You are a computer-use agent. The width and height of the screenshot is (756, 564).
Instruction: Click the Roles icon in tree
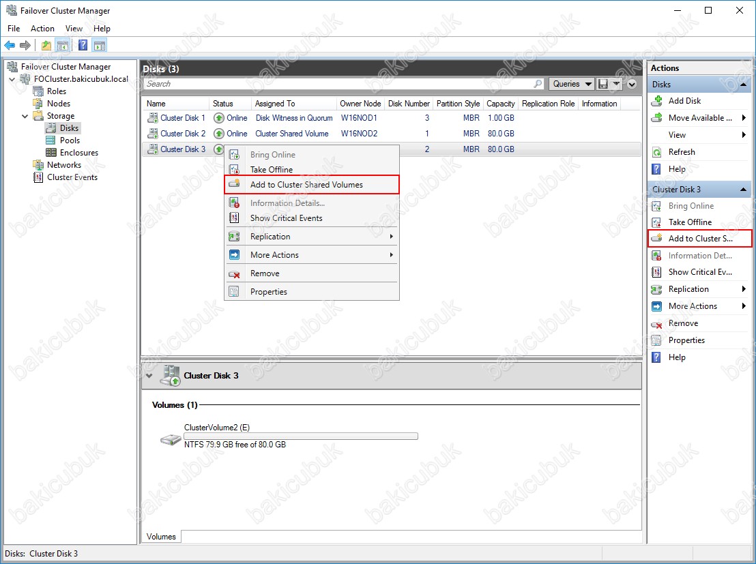38,91
